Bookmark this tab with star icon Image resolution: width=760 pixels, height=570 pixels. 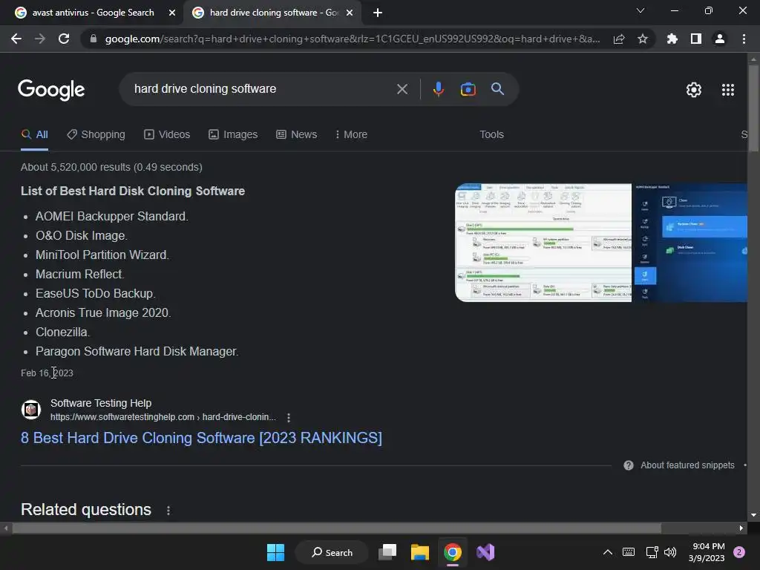643,39
